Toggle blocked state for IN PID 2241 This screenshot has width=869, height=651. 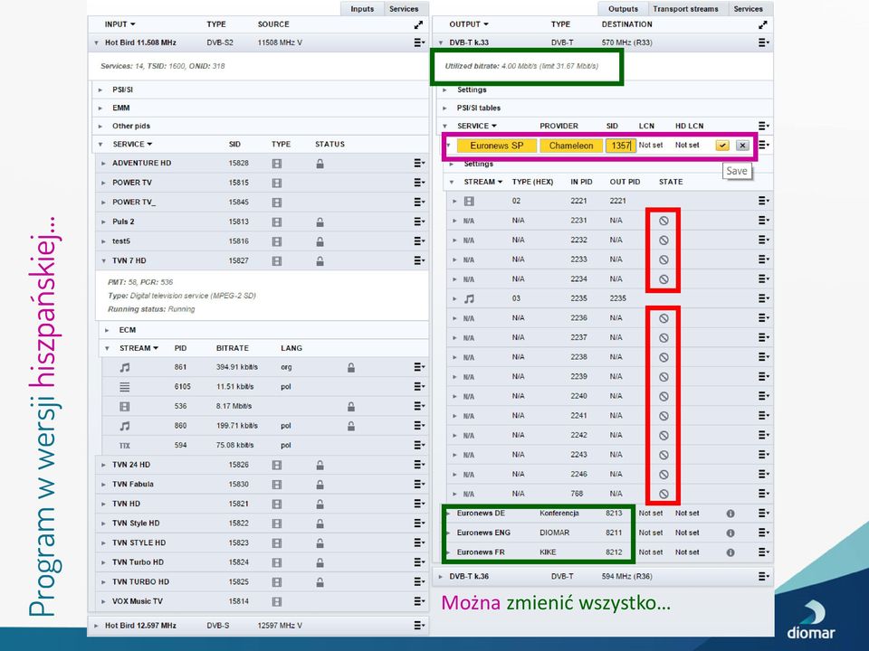pos(664,416)
